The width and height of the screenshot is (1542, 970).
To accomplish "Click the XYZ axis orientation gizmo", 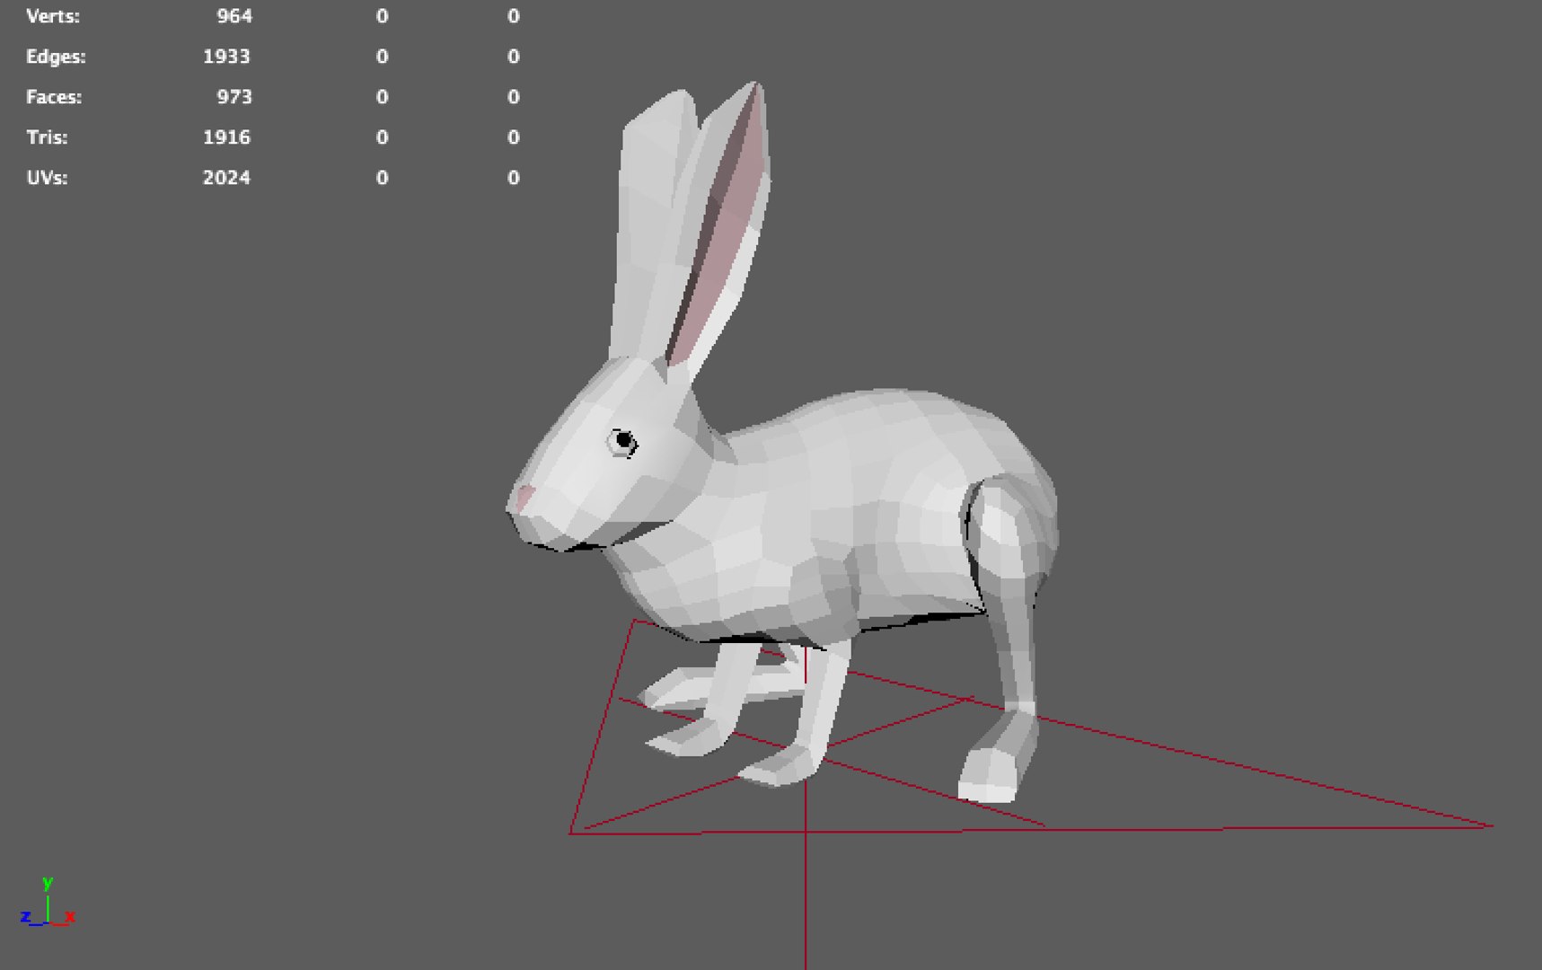I will (48, 903).
